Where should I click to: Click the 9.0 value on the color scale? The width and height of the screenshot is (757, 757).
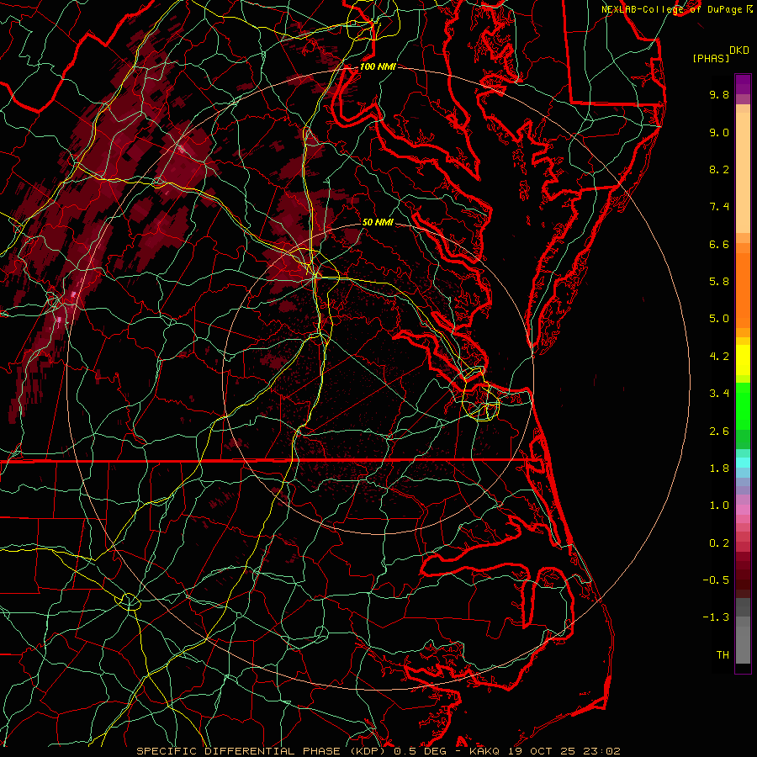pos(719,132)
